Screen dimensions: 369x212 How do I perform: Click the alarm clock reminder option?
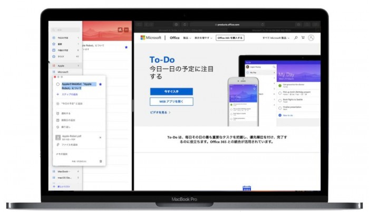click(63, 114)
